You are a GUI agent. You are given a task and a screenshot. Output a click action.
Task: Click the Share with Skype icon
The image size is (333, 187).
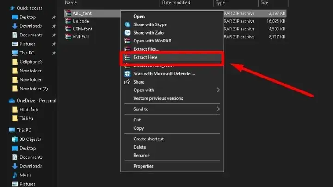click(127, 24)
